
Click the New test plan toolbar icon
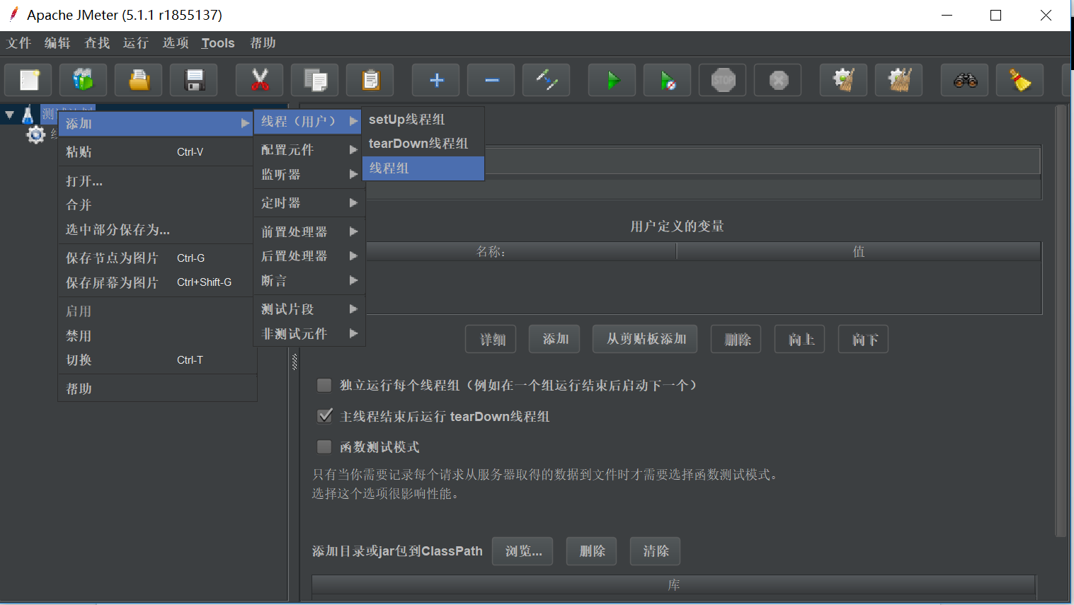point(28,80)
